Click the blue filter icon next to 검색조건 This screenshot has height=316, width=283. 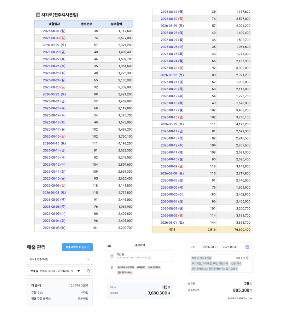point(247,258)
